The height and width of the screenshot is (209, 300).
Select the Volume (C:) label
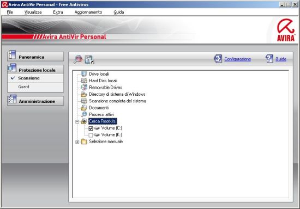click(112, 128)
